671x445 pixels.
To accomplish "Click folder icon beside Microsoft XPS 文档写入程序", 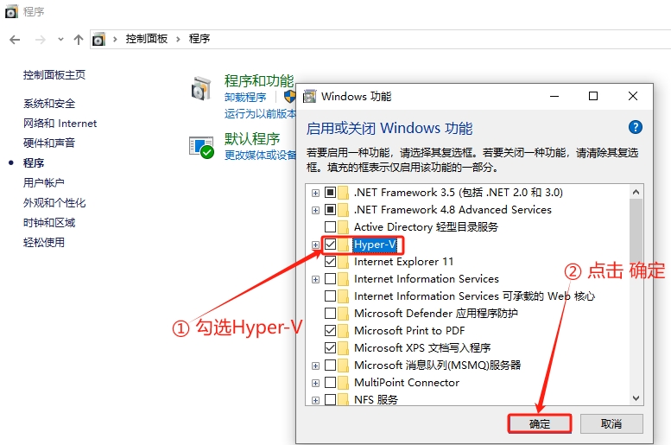I will [x=343, y=347].
